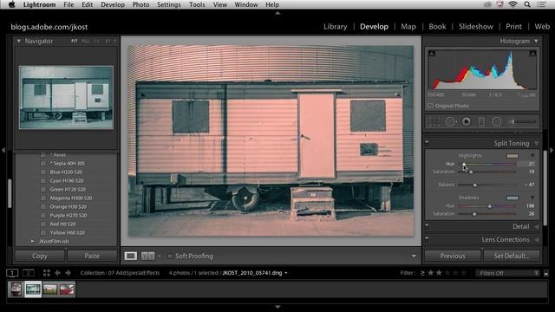This screenshot has width=555, height=312.
Task: Select the trailer photo filmstrip thumbnail
Action: 33,289
